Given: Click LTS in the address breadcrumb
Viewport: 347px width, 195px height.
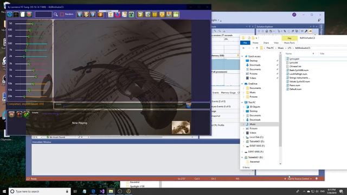Looking at the screenshot, I should point(290,48).
